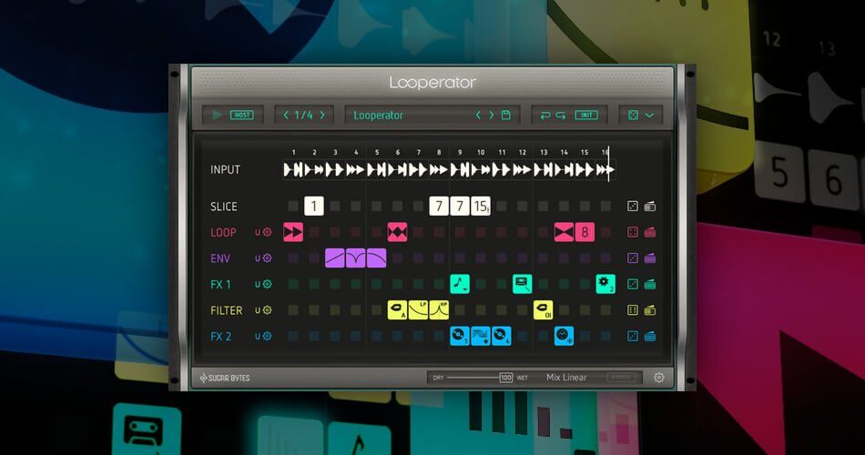Click the play button in the top bar
This screenshot has width=865, height=455.
coord(217,116)
